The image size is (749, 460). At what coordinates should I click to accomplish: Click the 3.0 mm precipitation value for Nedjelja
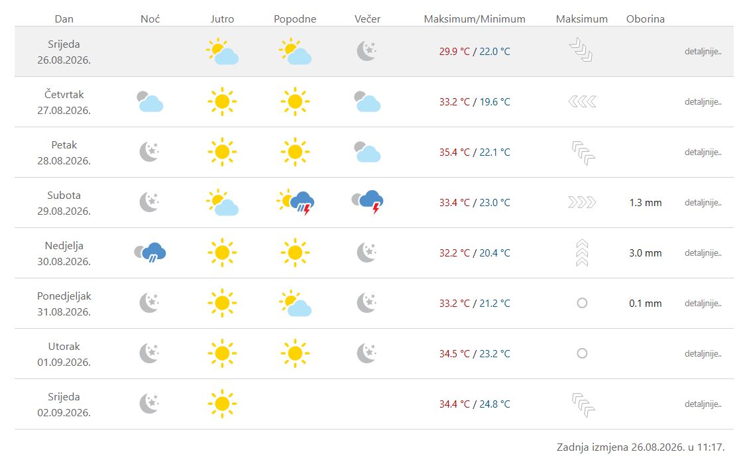pyautogui.click(x=646, y=253)
